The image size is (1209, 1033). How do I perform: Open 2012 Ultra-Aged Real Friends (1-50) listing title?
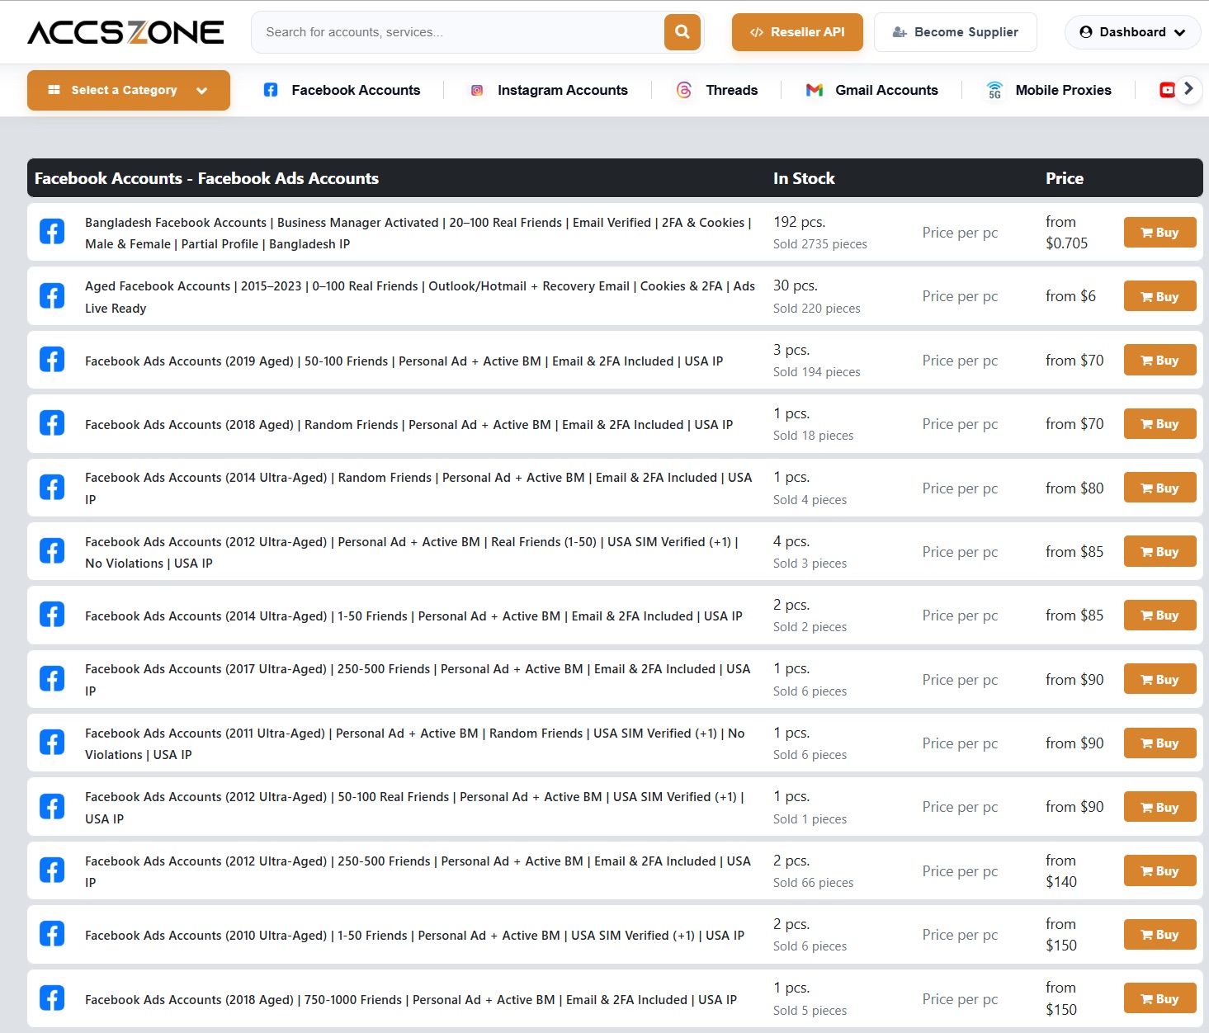click(412, 552)
